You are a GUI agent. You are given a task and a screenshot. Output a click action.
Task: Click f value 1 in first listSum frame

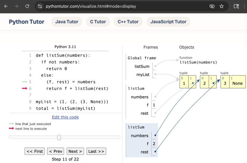tap(154, 105)
